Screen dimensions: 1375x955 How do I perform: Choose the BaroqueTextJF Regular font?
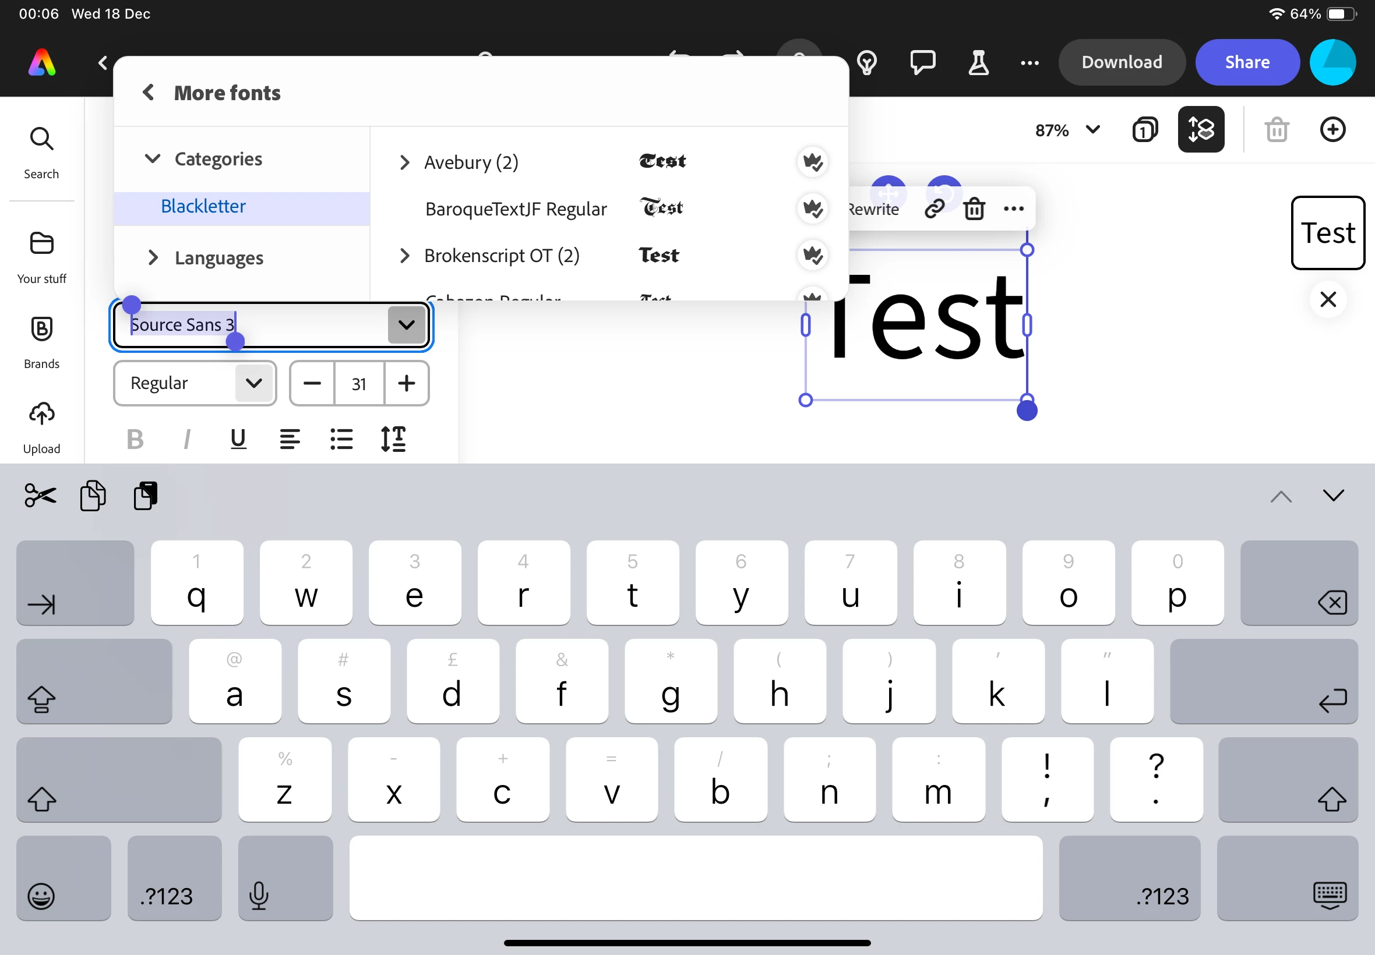click(x=516, y=209)
